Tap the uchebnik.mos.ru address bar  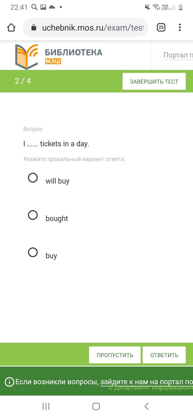[92, 27]
